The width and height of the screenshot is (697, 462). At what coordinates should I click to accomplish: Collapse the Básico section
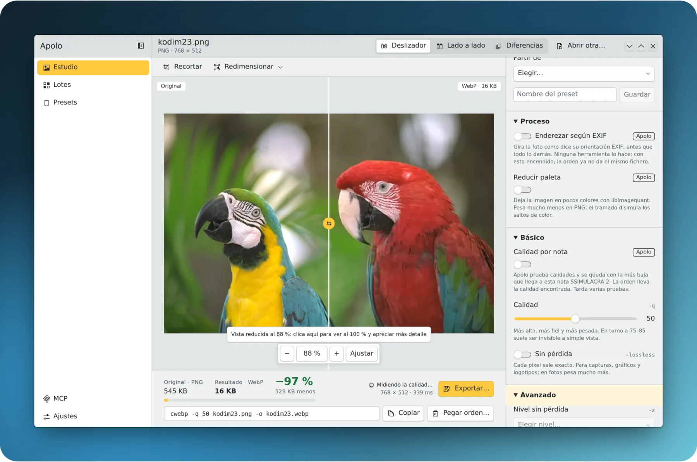529,238
